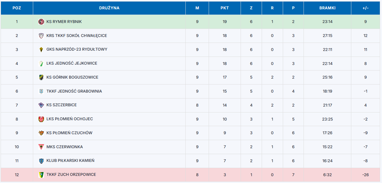Sort table by PKT column header
The height and width of the screenshot is (183, 382).
(x=224, y=8)
